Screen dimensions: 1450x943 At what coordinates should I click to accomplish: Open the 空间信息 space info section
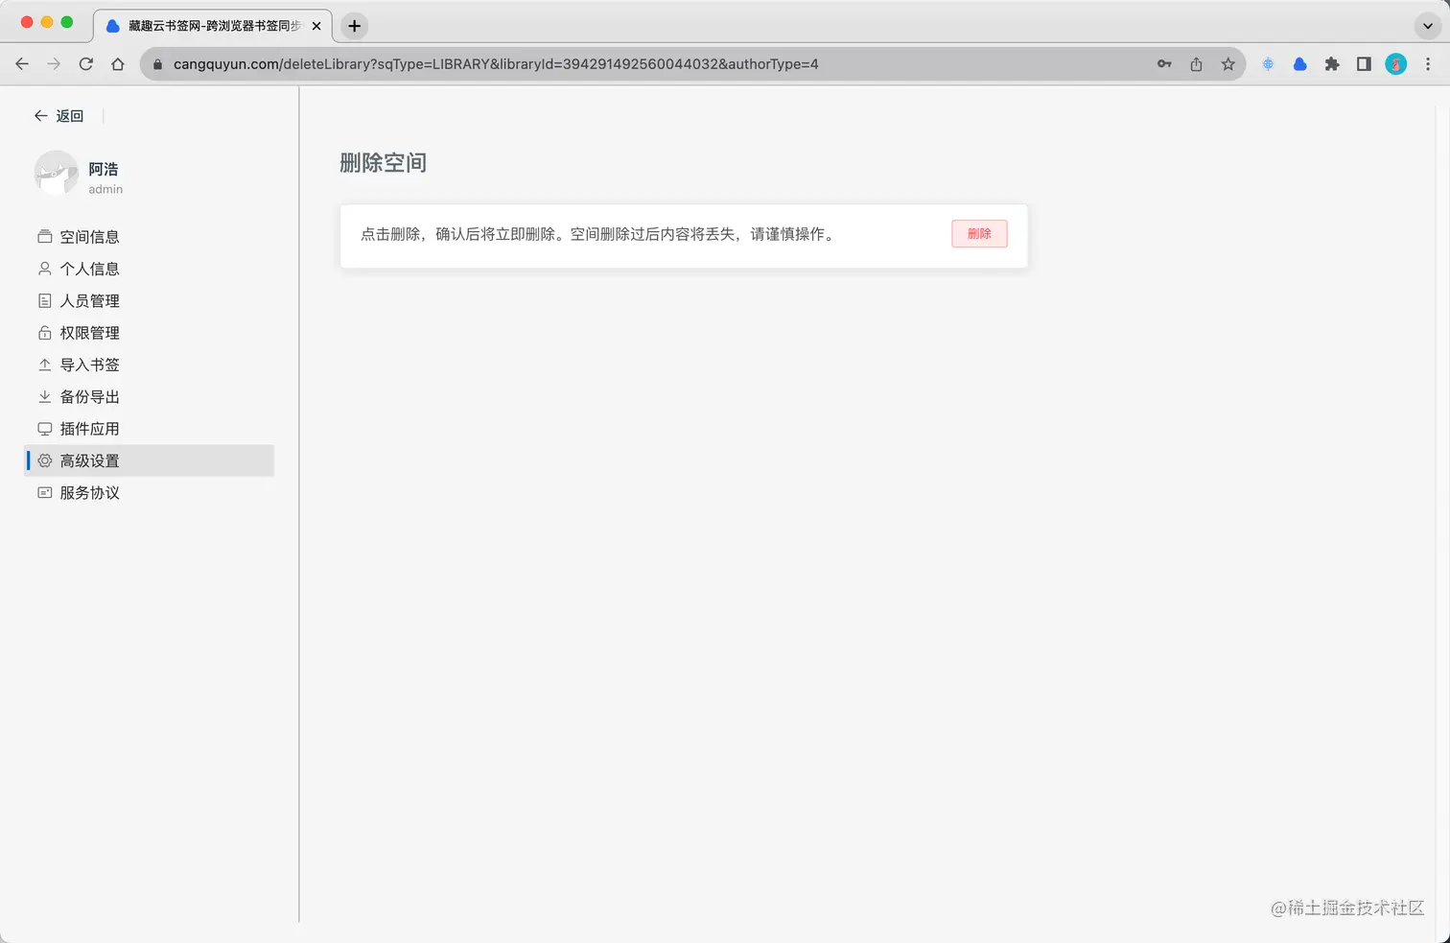(x=91, y=236)
